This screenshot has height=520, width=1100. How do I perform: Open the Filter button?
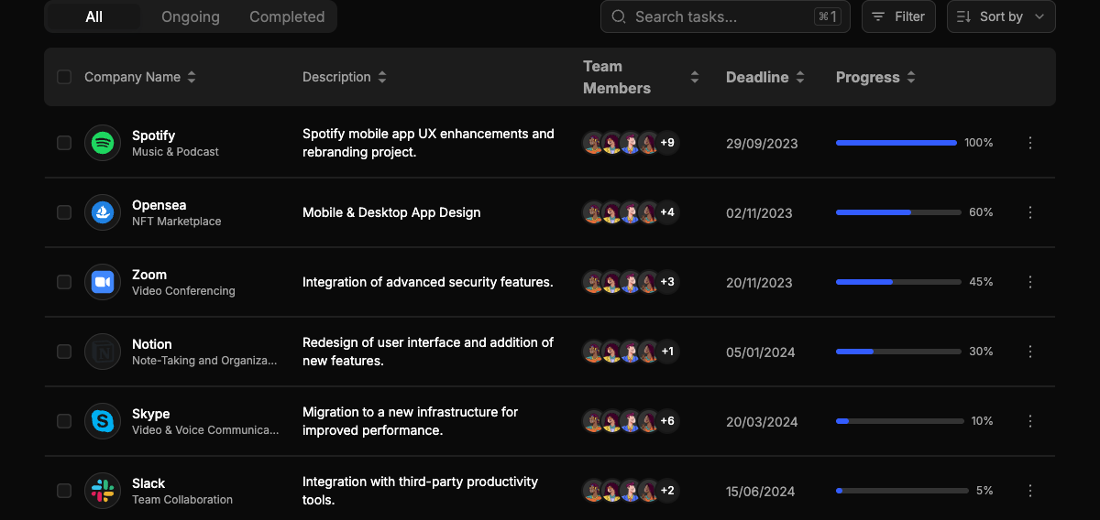[x=898, y=16]
